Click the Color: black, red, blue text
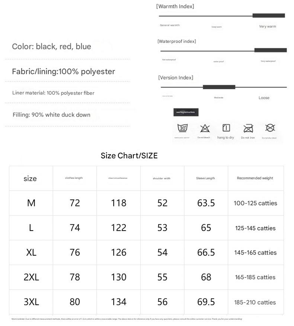 pos(51,47)
